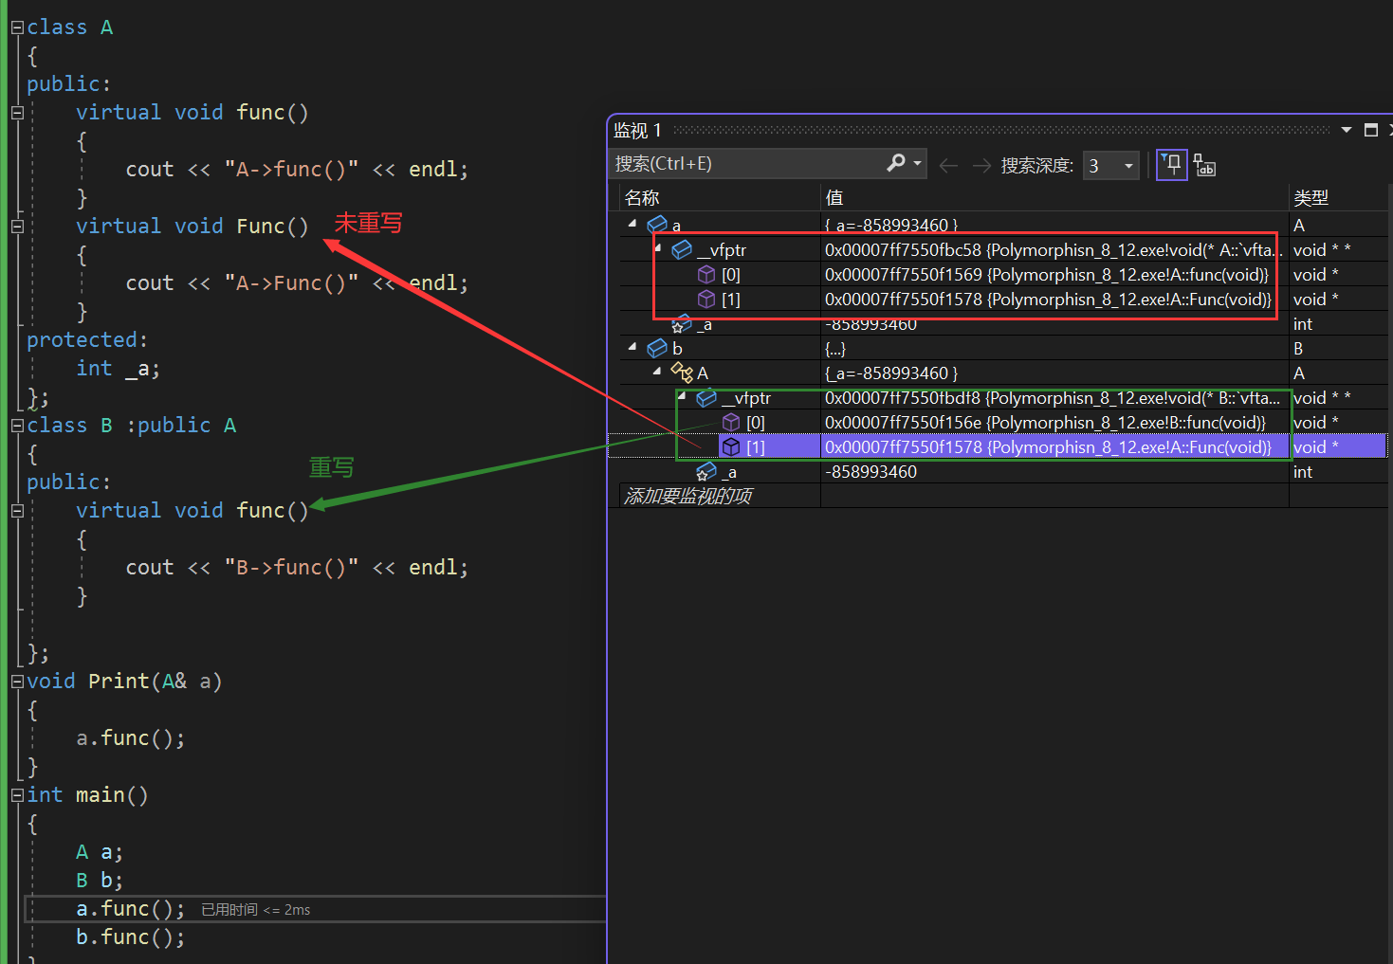This screenshot has height=964, width=1393.
Task: Click the cube icon of variable a
Action: (657, 225)
